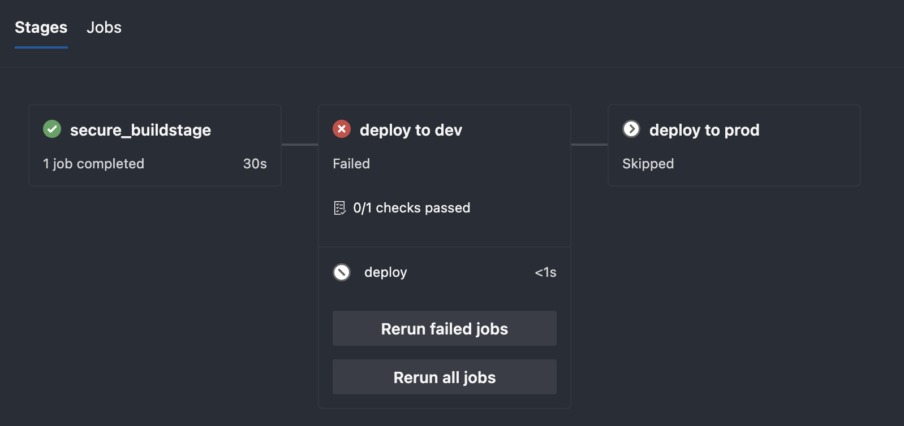Open the deploy to dev stage title
This screenshot has height=426, width=904.
click(411, 130)
